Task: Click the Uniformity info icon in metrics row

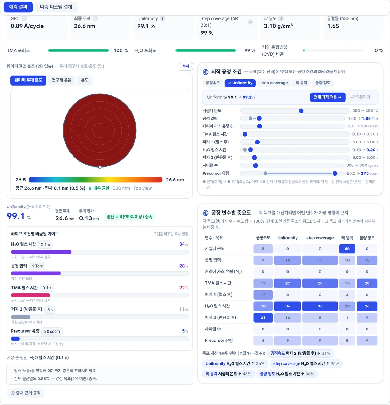Action: [x=162, y=18]
